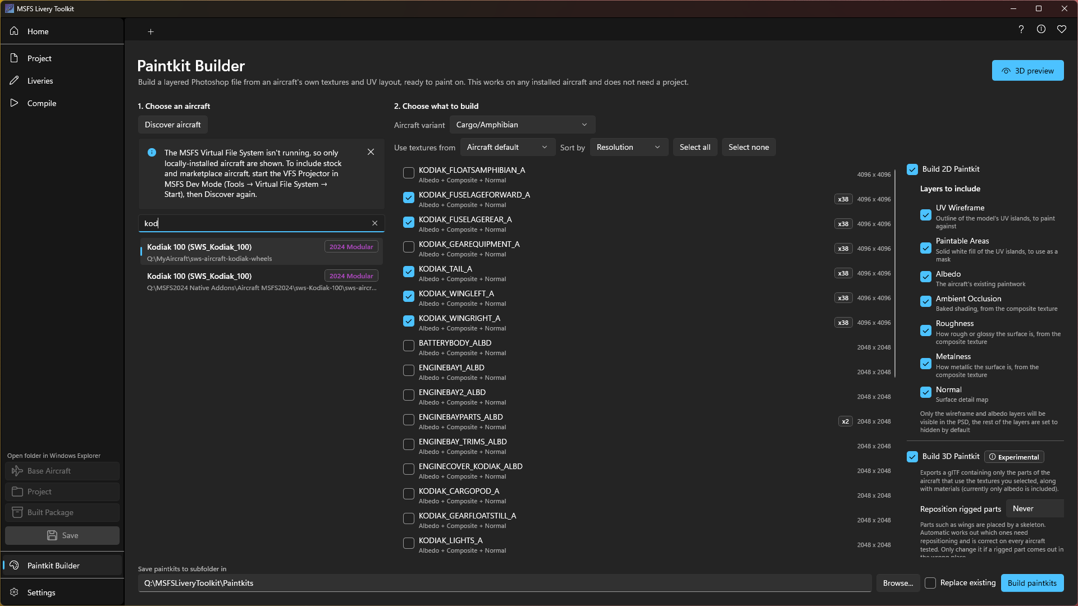Open Compile section
Viewport: 1078px width, 606px height.
point(62,103)
